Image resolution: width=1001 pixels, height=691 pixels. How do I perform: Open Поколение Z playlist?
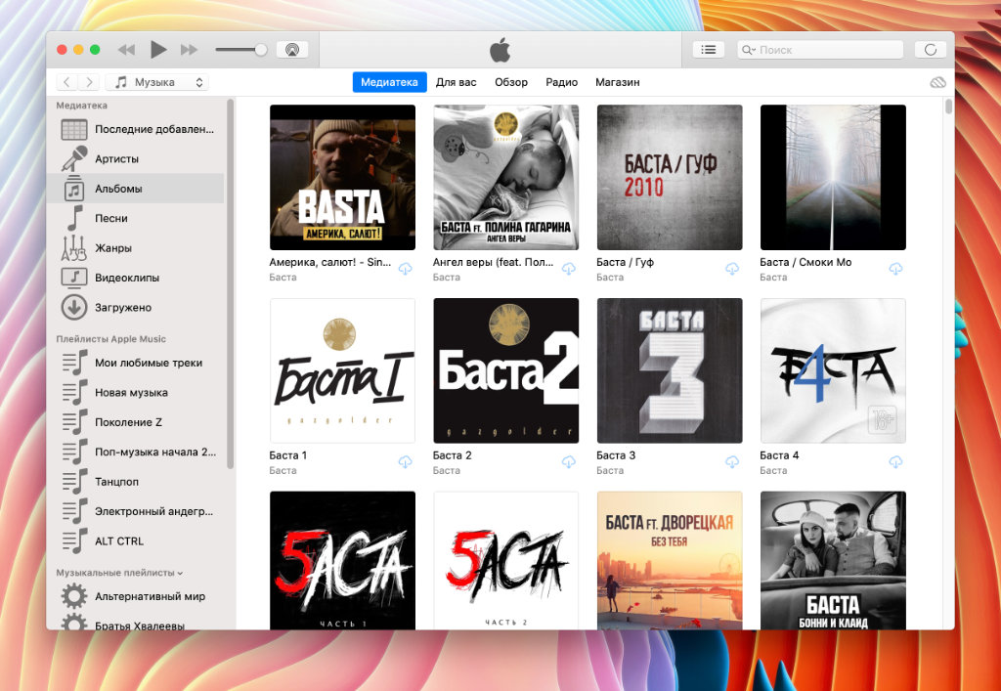135,422
